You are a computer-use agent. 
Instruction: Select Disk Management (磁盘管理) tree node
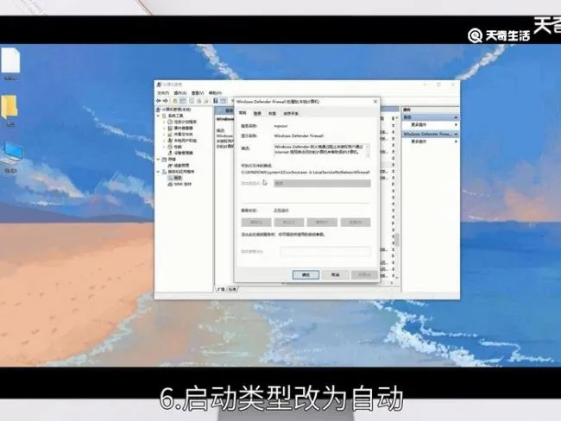pos(179,166)
